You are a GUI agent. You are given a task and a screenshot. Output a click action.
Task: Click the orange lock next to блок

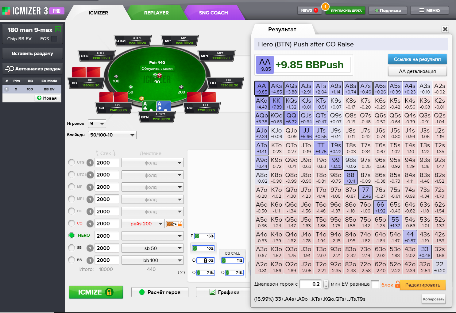pos(398,284)
